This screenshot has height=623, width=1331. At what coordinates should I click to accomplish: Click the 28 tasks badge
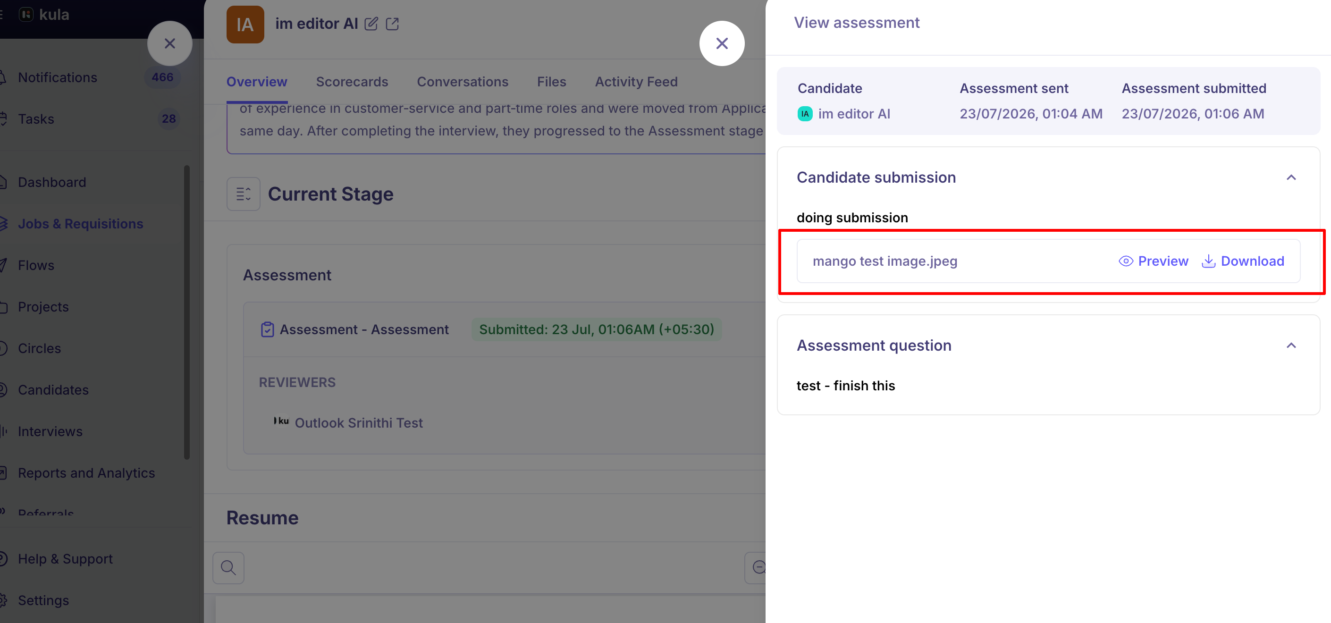168,119
